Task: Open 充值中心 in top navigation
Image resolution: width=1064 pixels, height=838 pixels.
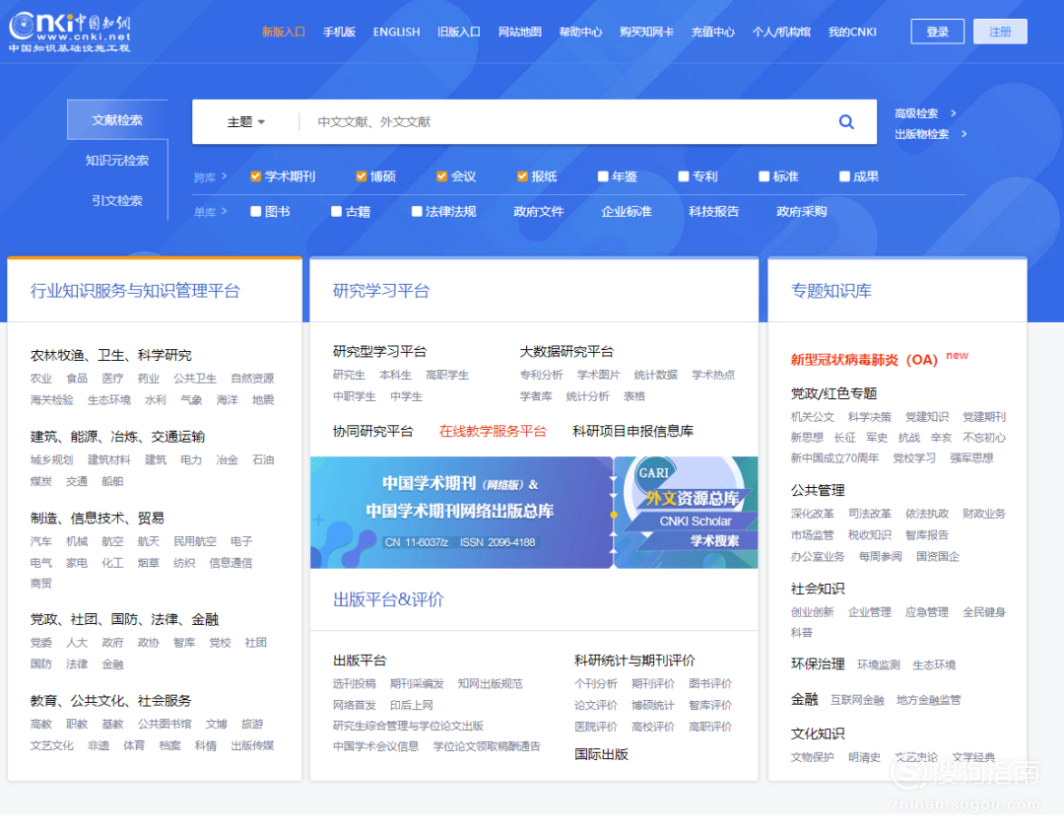Action: 713,32
